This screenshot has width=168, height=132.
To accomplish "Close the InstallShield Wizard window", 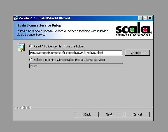I will [x=150, y=18].
